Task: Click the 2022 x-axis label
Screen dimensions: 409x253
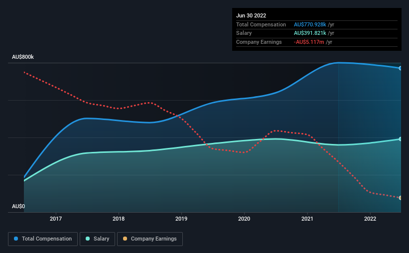Action: [370, 219]
